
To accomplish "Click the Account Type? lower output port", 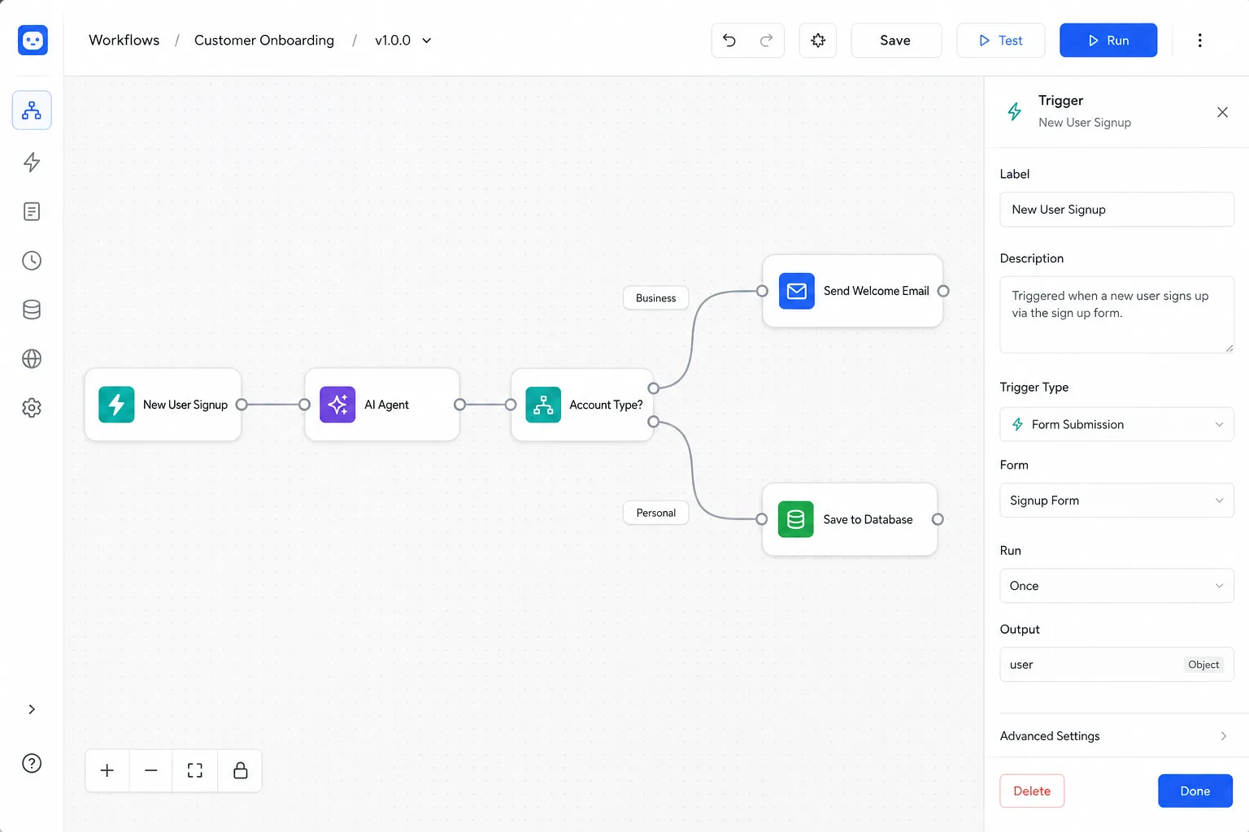I will pyautogui.click(x=653, y=422).
